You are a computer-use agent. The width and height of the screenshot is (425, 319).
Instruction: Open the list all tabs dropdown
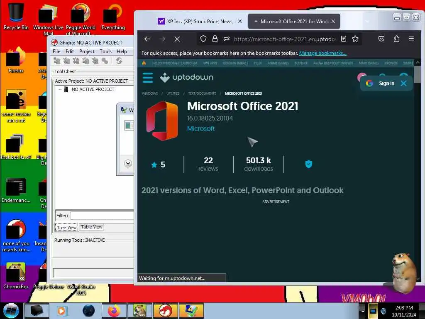(x=367, y=22)
